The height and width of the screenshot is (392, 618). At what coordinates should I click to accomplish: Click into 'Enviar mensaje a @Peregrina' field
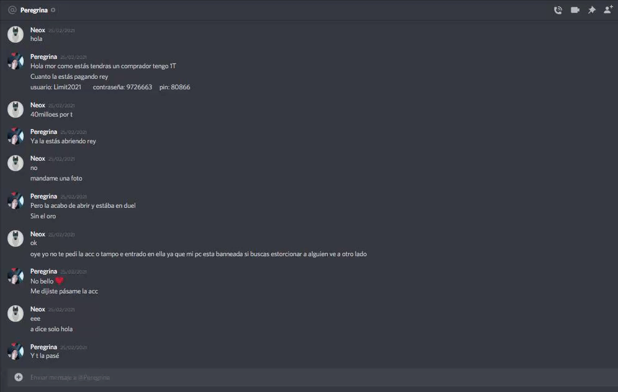point(312,377)
